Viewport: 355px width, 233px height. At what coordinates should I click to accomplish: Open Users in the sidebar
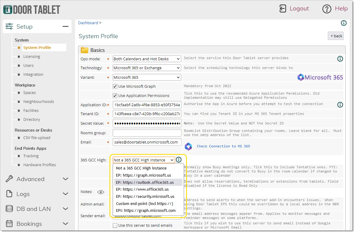pos(28,65)
